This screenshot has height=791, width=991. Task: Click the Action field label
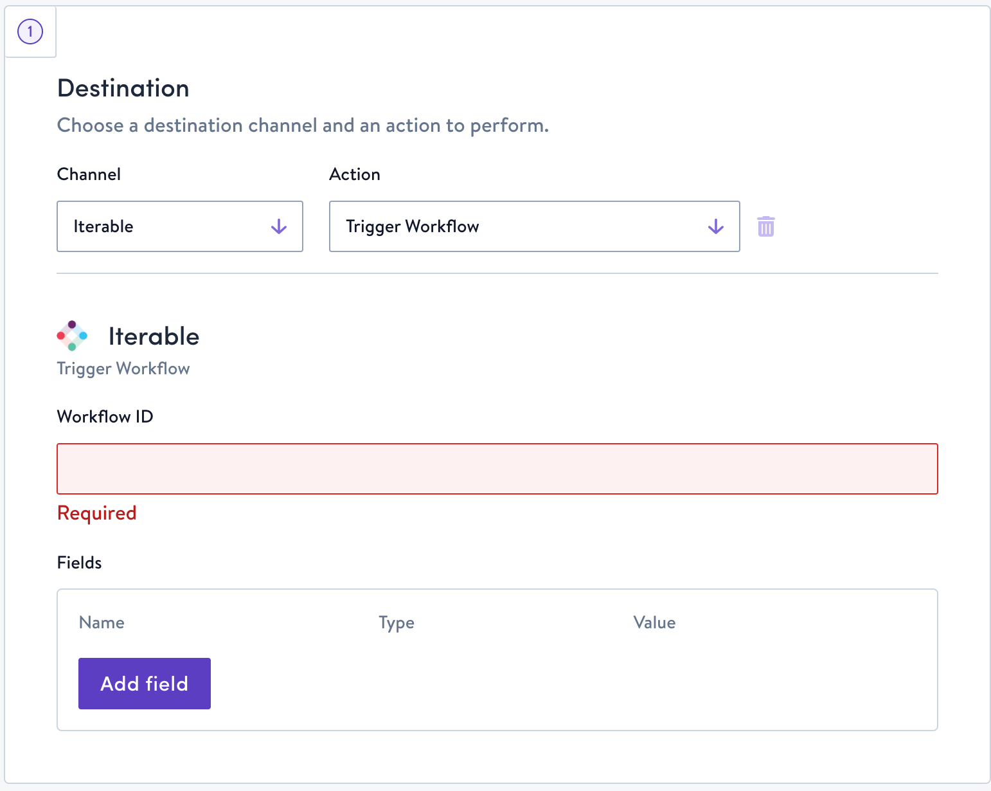[x=355, y=174]
